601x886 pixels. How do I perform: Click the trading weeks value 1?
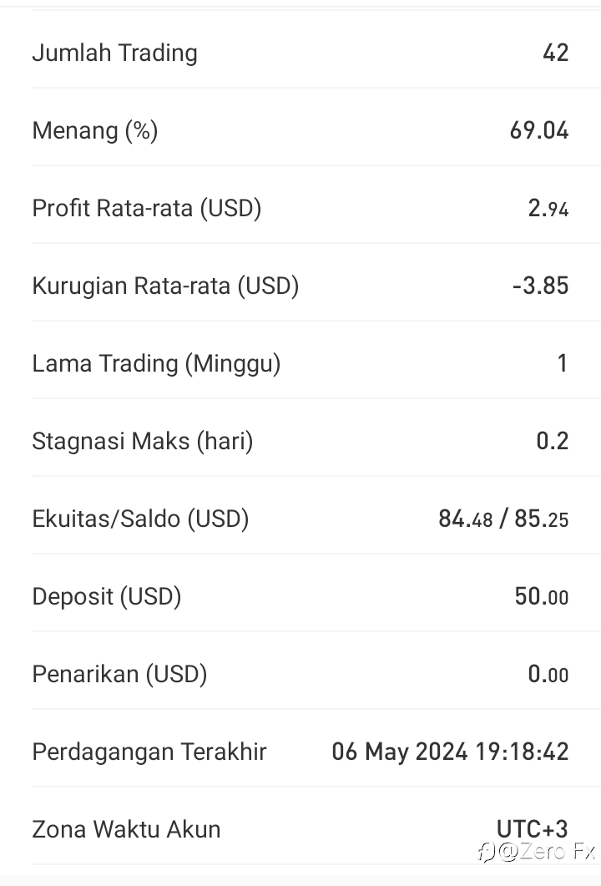tap(562, 363)
